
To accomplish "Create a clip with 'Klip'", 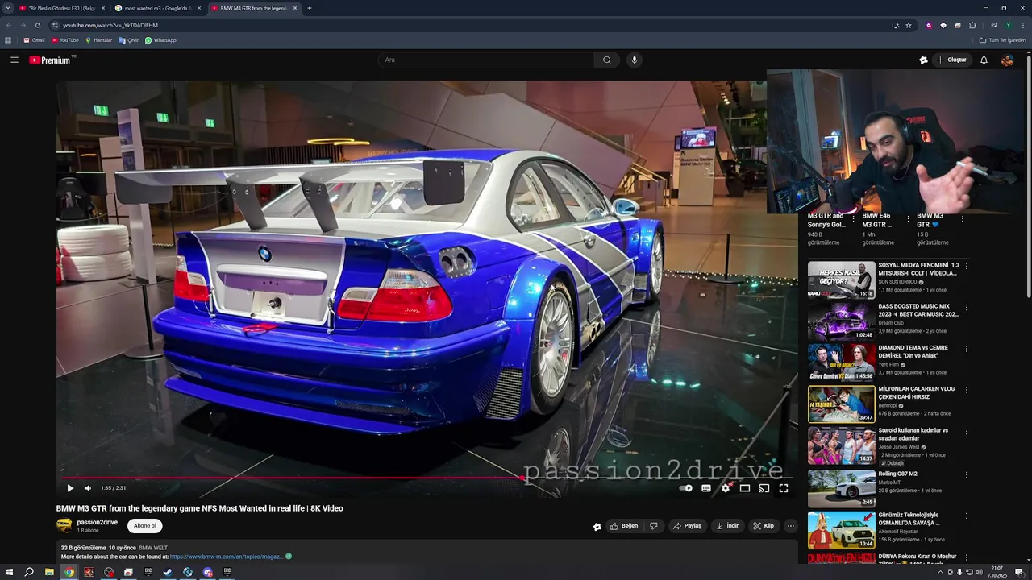I will pyautogui.click(x=764, y=526).
